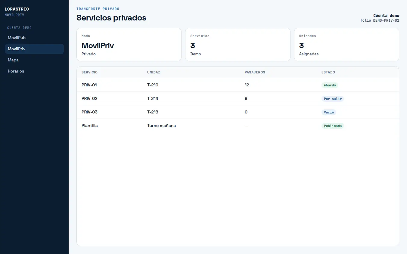Click the CUENTA DEMO sidebar section label
The width and height of the screenshot is (407, 254).
click(19, 28)
